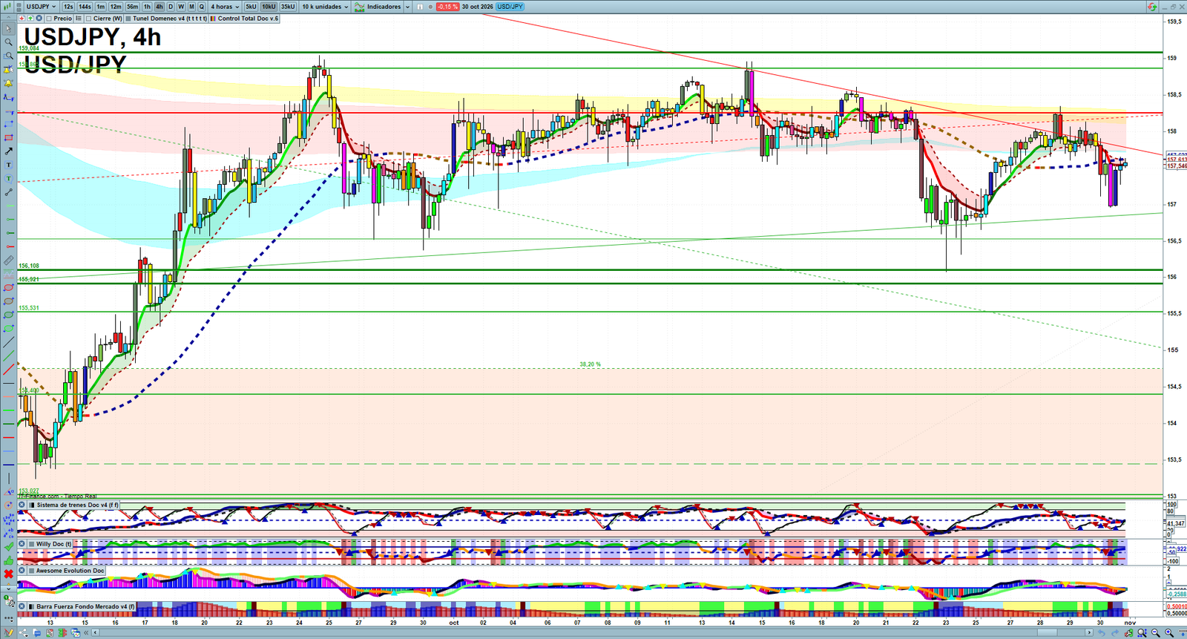
Task: Click the Control Total Doc v.6 color swatch
Action: (213, 18)
